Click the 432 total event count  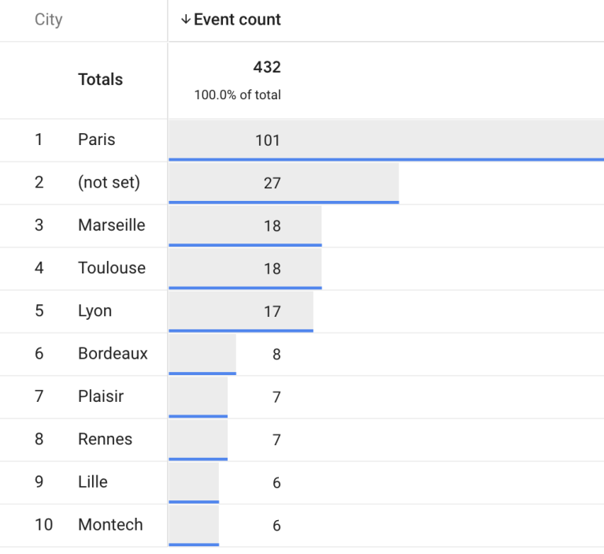click(267, 68)
